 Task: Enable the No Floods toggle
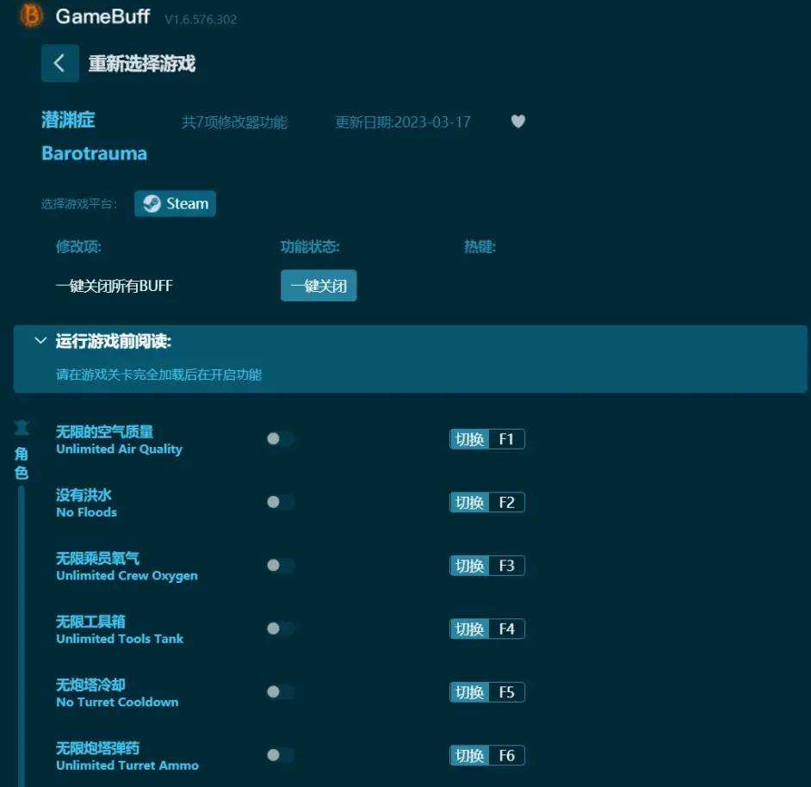click(x=280, y=502)
